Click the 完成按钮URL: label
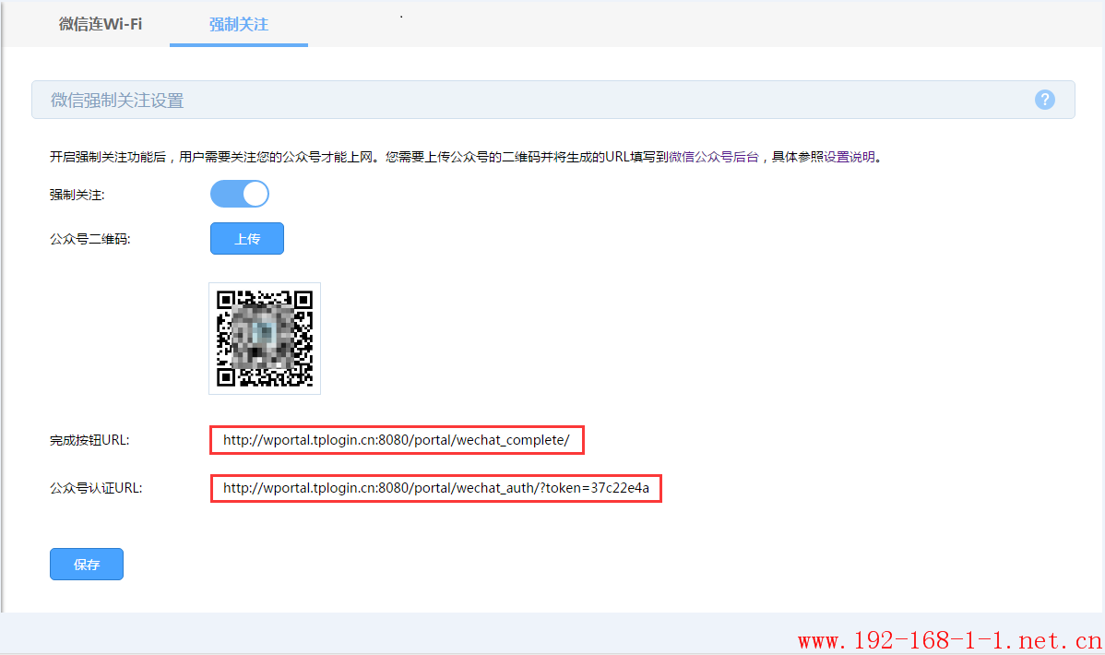1105x655 pixels. (89, 440)
